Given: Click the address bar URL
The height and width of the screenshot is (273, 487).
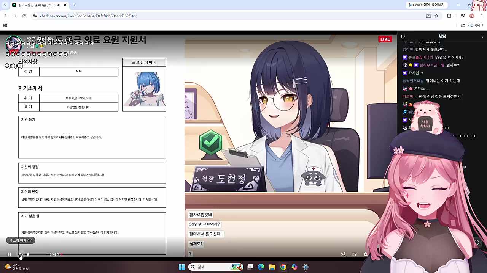Looking at the screenshot, I should [x=88, y=16].
